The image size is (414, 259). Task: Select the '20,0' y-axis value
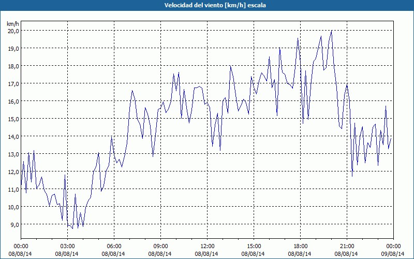point(13,31)
